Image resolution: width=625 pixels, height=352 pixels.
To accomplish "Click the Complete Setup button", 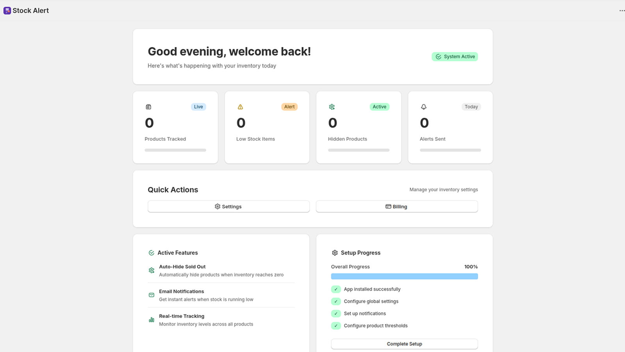I will 404,344.
